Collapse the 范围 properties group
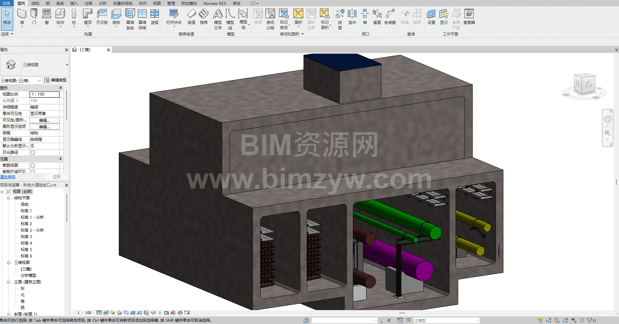Image resolution: width=619 pixels, height=324 pixels. pyautogui.click(x=60, y=159)
